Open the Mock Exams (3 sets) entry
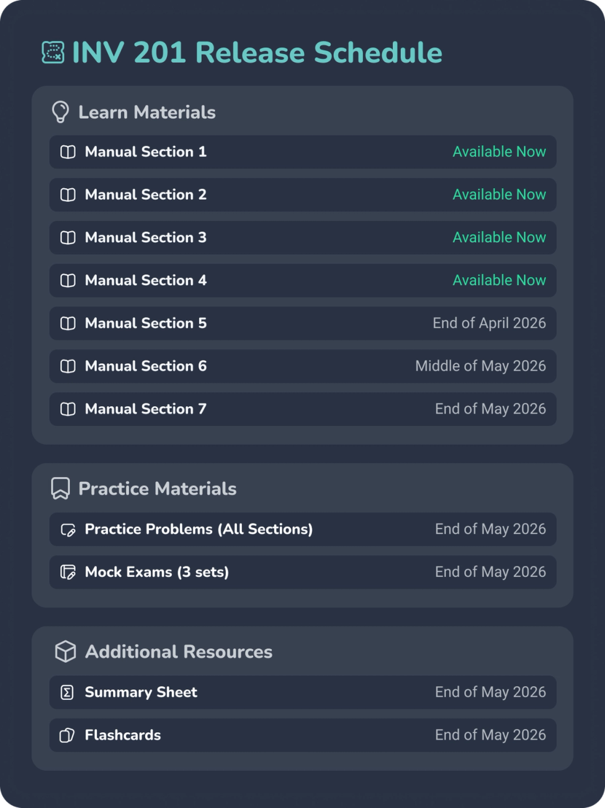 (302, 571)
